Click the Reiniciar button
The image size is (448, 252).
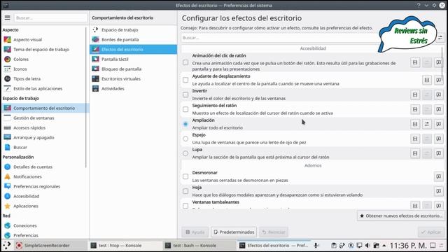[x=274, y=232]
